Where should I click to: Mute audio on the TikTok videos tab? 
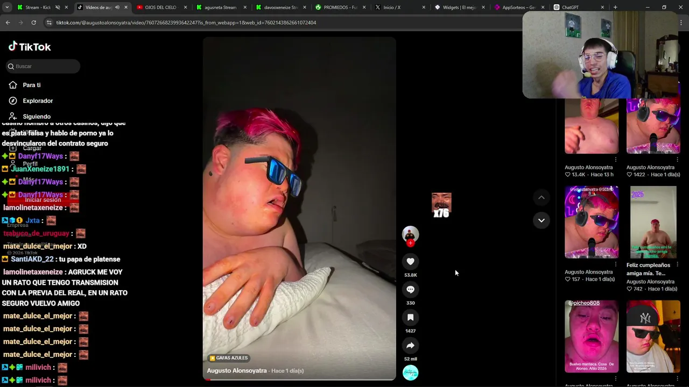[117, 8]
